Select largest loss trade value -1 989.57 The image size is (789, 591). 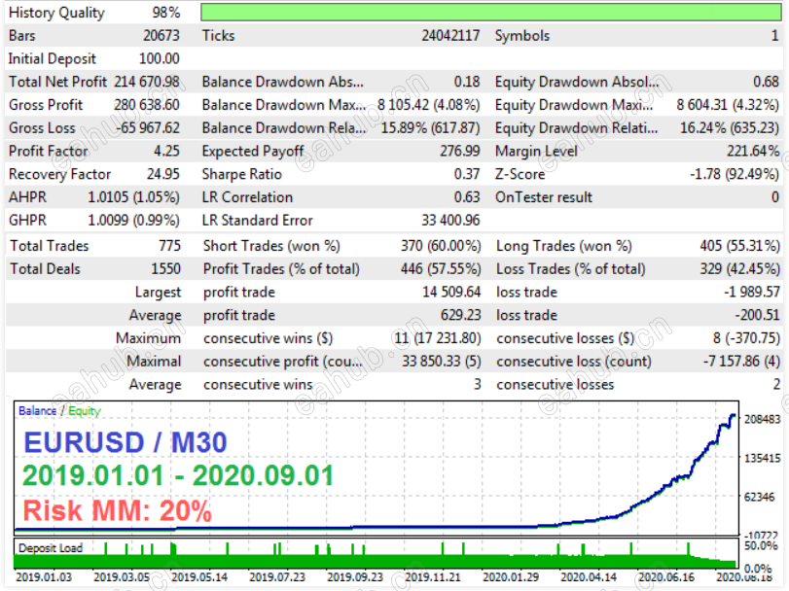[x=752, y=292]
